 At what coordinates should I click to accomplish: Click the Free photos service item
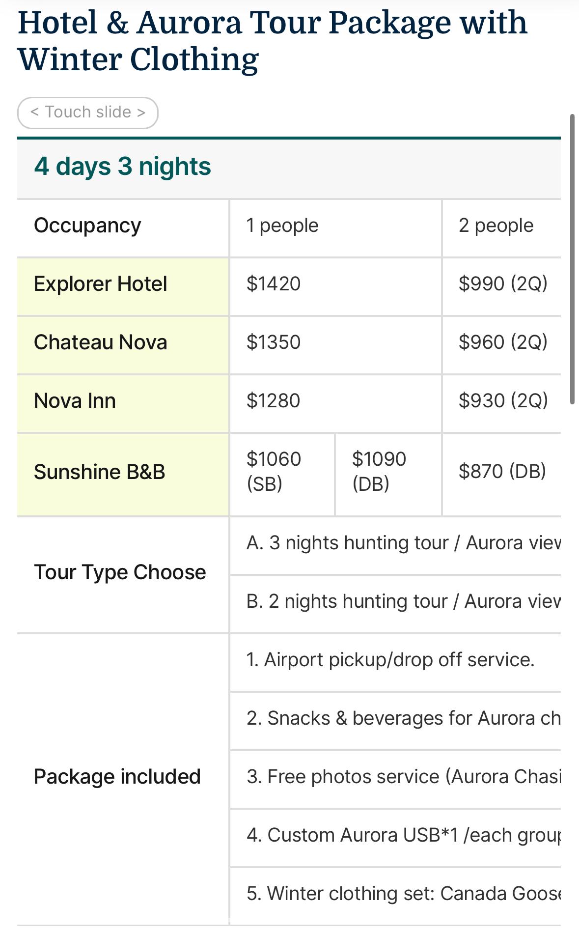click(403, 777)
